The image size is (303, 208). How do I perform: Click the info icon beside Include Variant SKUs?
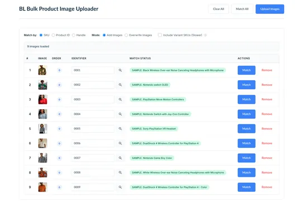click(x=205, y=35)
